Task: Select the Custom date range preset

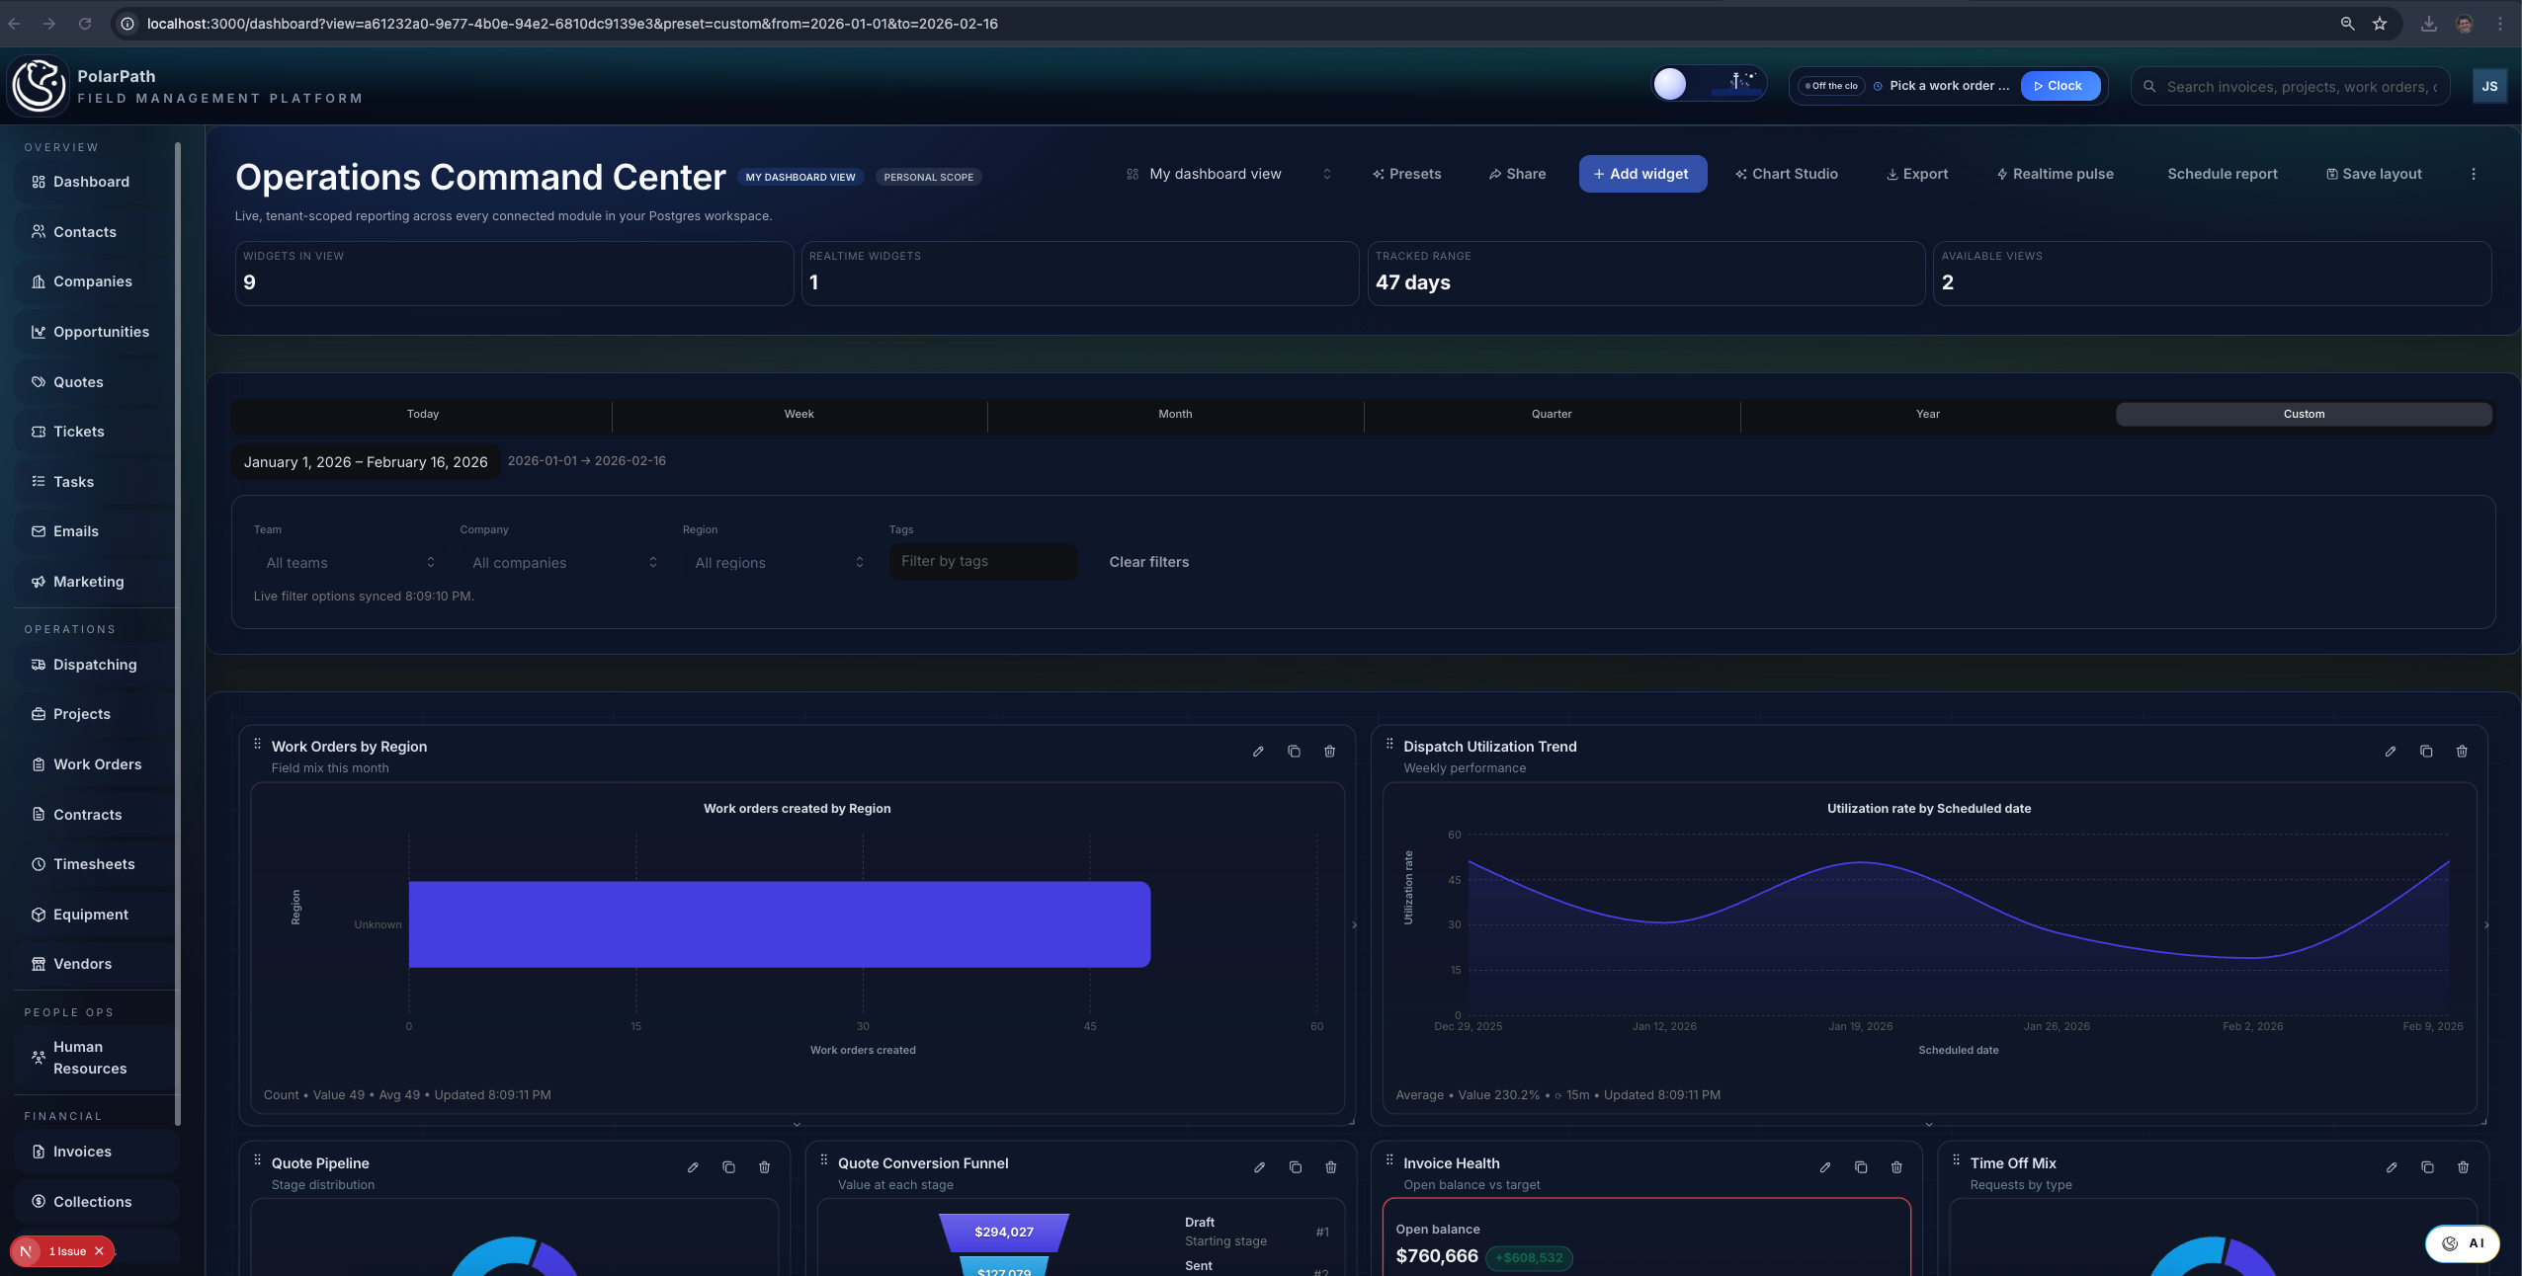Action: pyautogui.click(x=2304, y=414)
